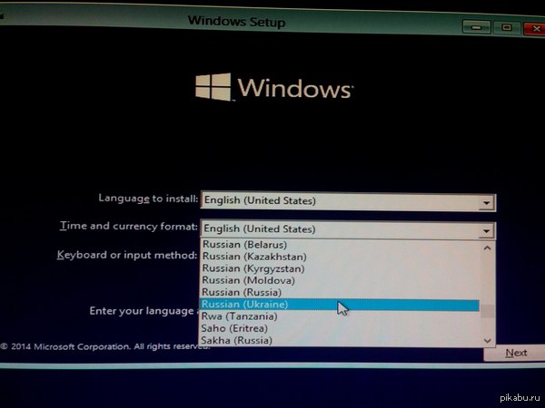The height and width of the screenshot is (408, 545).
Task: Click the Next button
Action: click(x=515, y=354)
